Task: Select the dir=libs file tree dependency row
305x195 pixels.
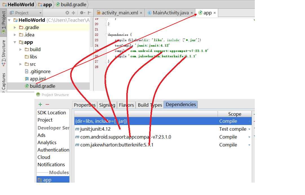Action: [163, 121]
